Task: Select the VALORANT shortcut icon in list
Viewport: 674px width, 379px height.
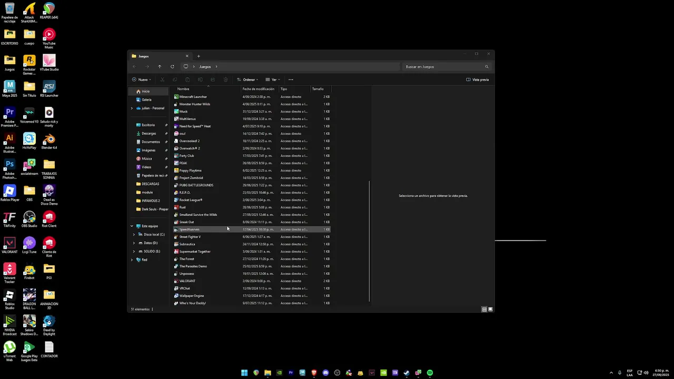Action: pyautogui.click(x=176, y=281)
